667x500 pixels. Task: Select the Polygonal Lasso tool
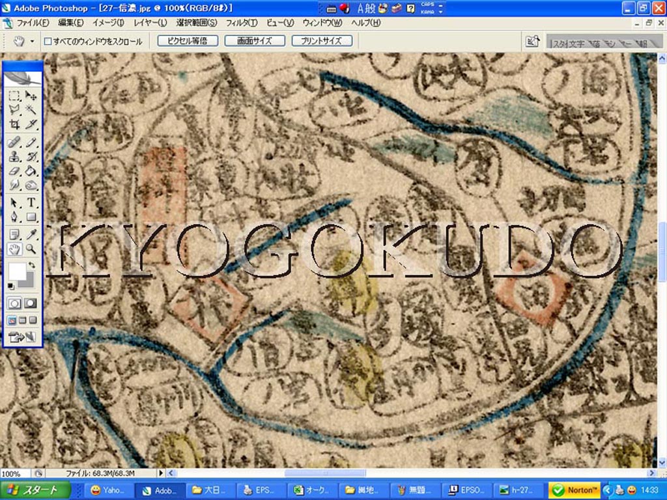click(14, 109)
